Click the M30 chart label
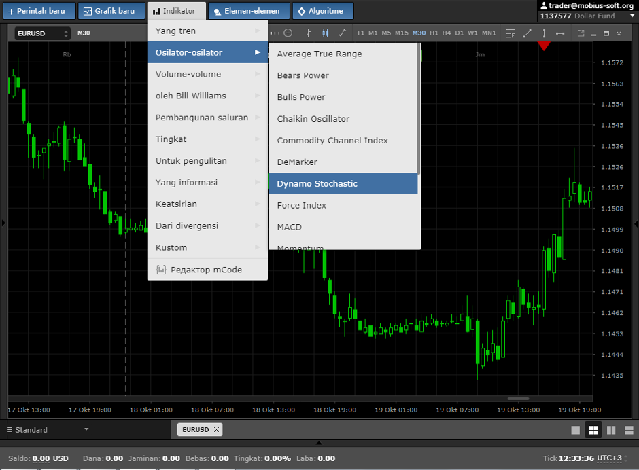Screen dimensions: 639x470 [x=84, y=33]
